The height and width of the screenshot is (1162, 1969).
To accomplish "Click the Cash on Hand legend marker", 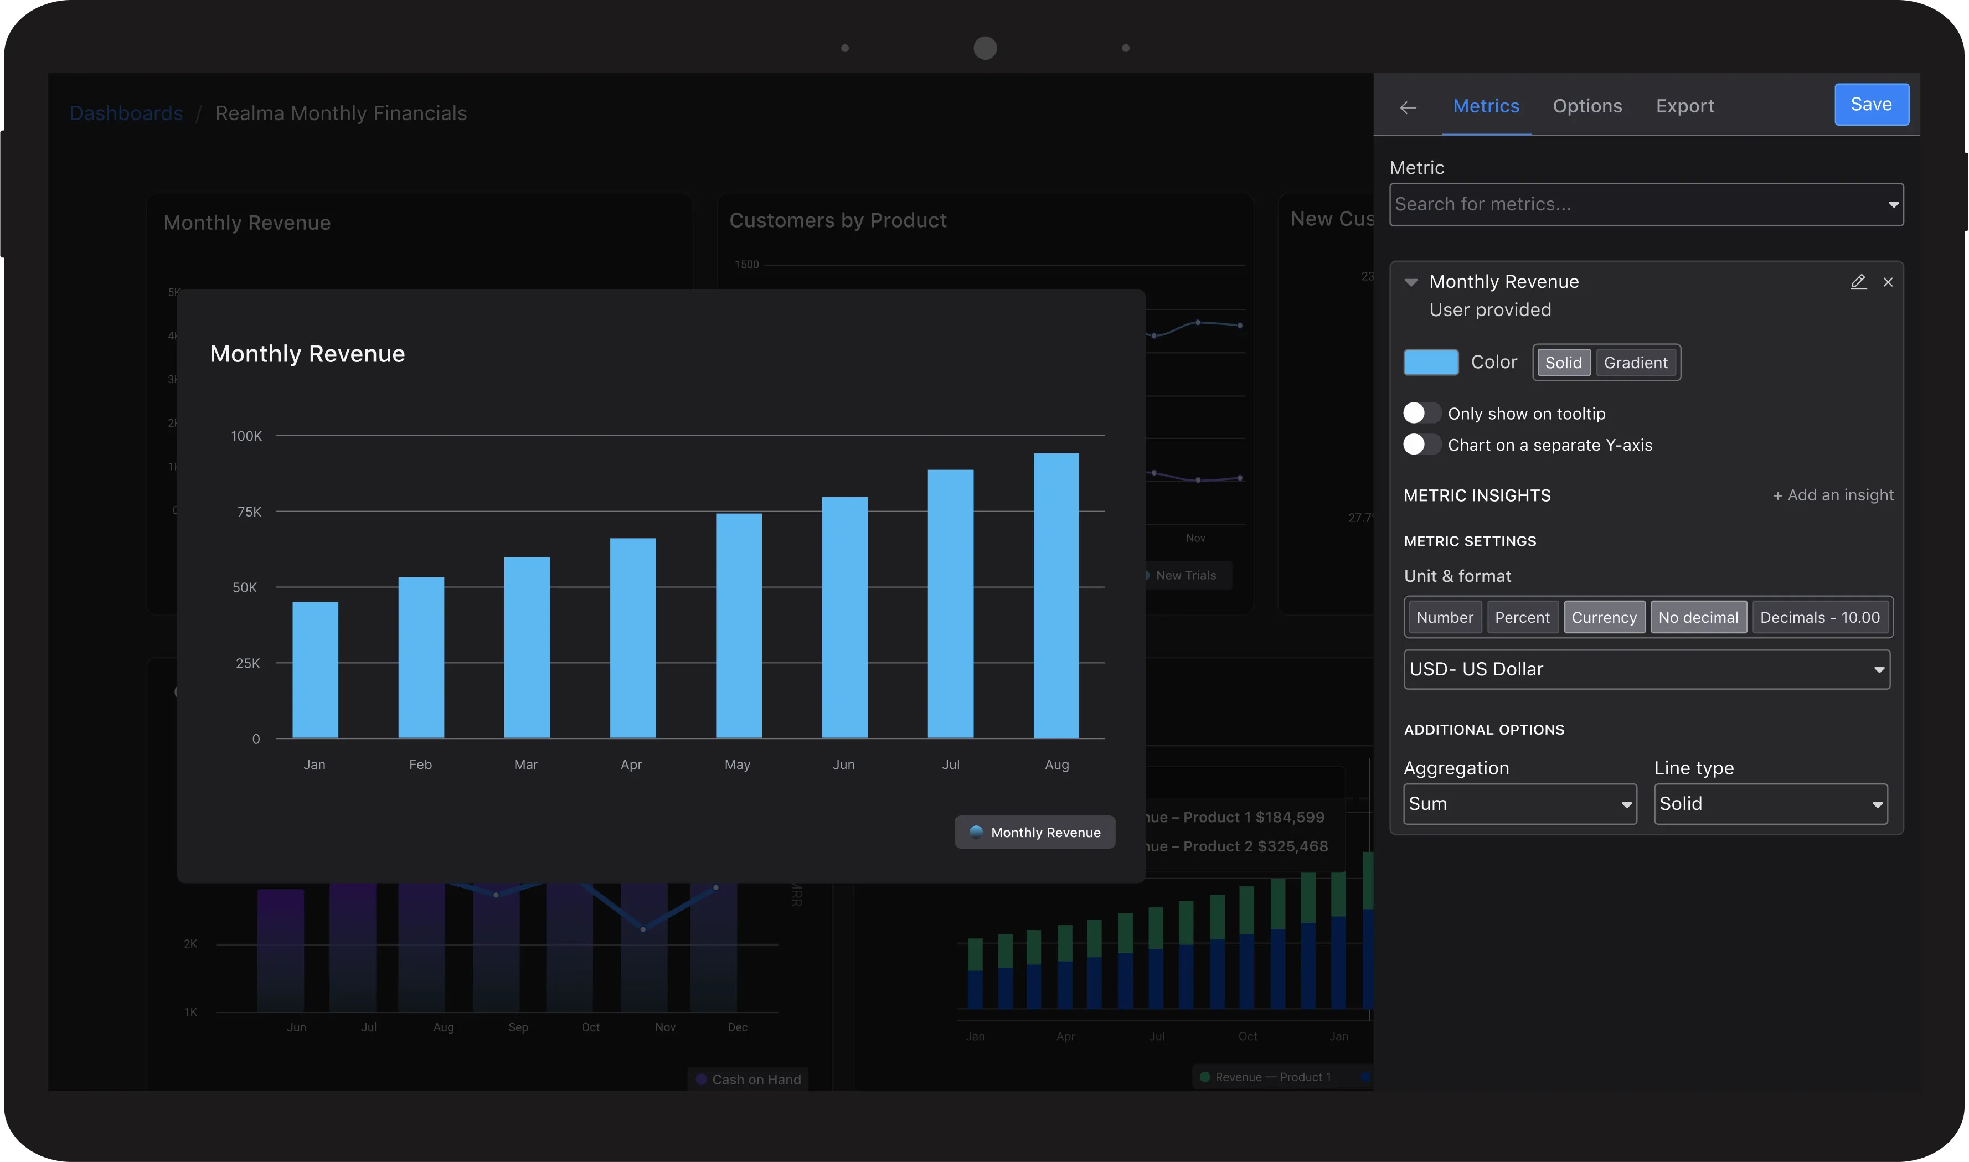I will tap(701, 1079).
